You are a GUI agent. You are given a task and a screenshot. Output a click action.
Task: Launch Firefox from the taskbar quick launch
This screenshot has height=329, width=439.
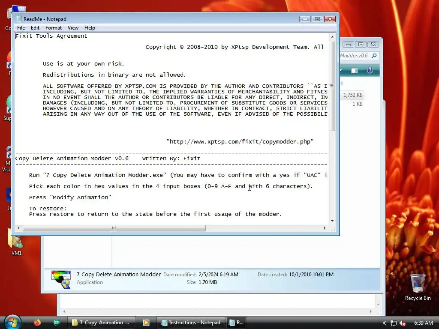[37, 323]
